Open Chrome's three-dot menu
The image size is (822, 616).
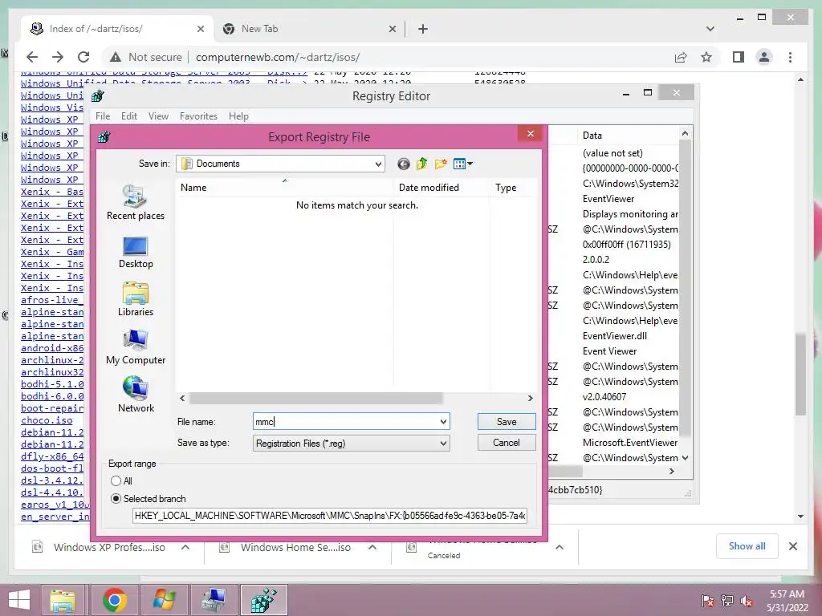(x=790, y=57)
